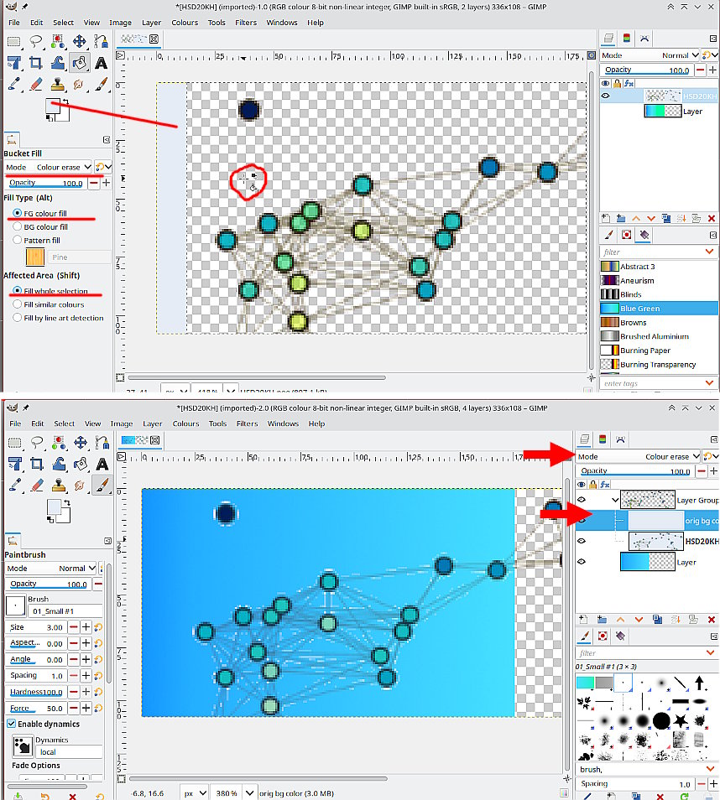Choose FG colour fill in top window
Screen dimensions: 720x800
tap(18, 213)
